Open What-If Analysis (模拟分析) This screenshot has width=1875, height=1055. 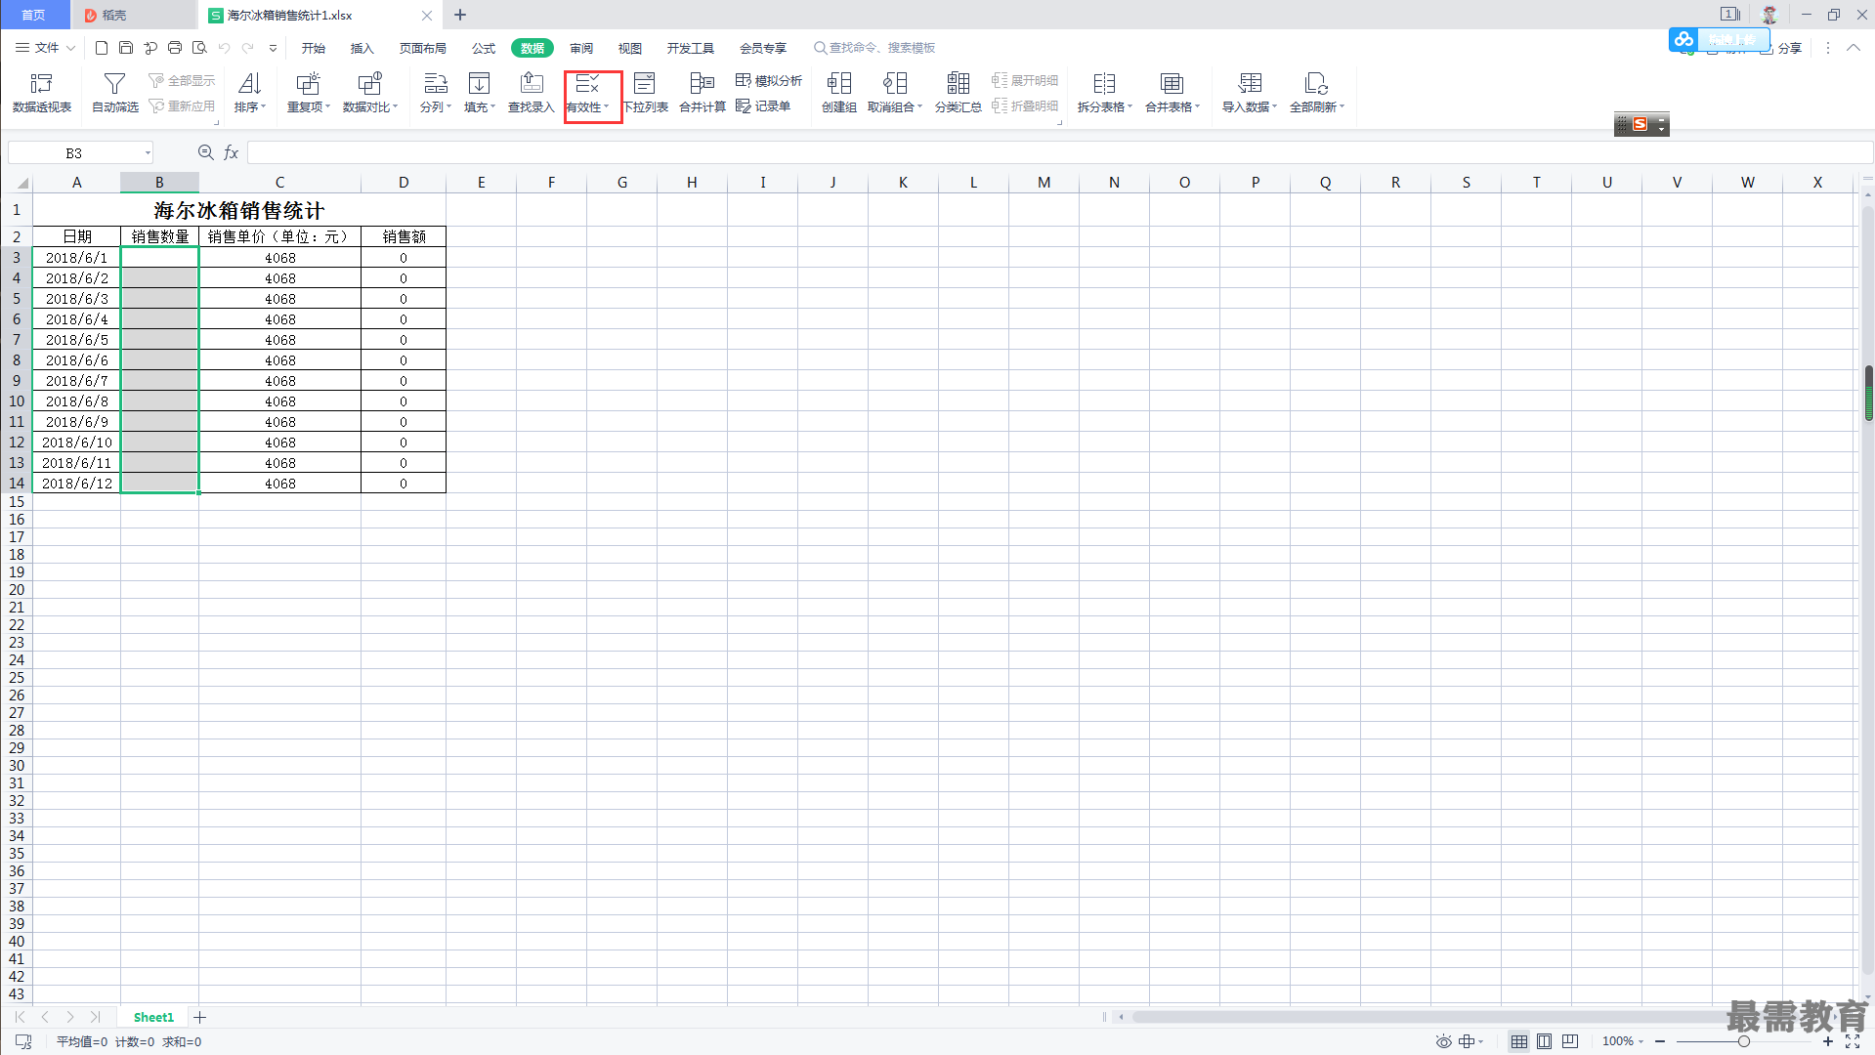tap(769, 80)
